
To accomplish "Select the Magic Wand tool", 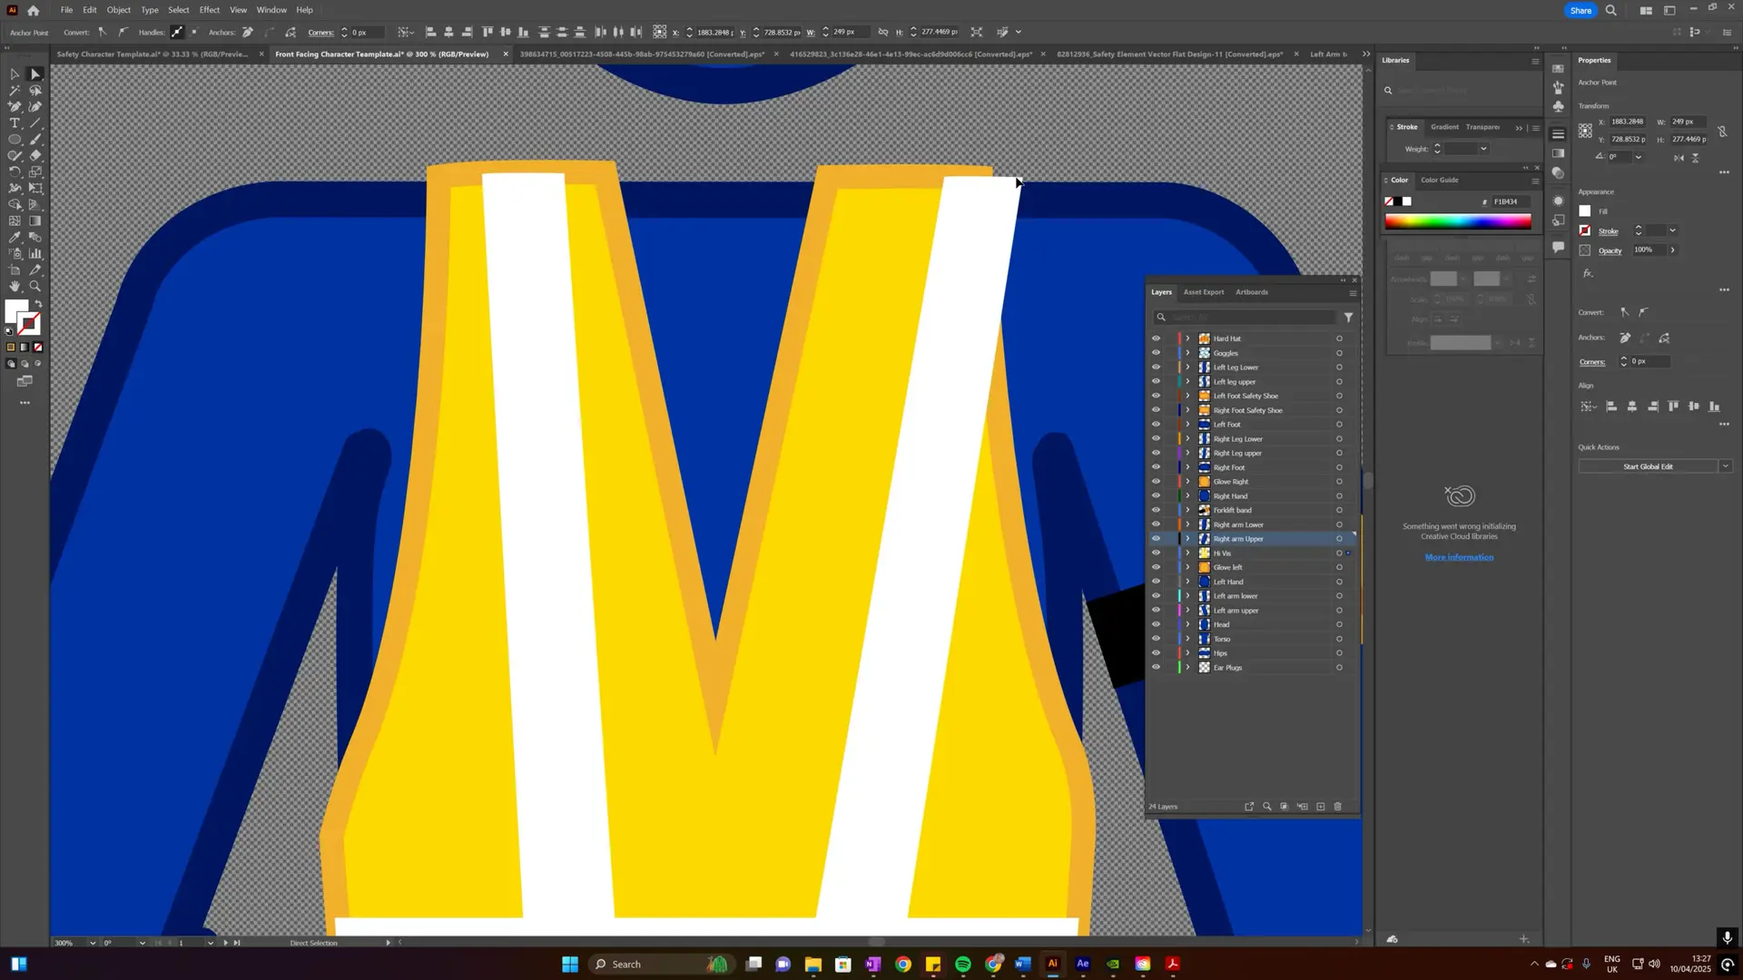I will tap(15, 91).
